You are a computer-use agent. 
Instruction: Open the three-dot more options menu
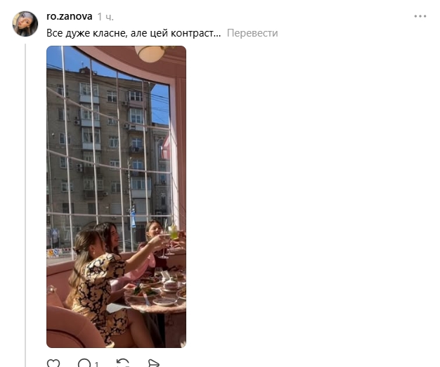420,16
